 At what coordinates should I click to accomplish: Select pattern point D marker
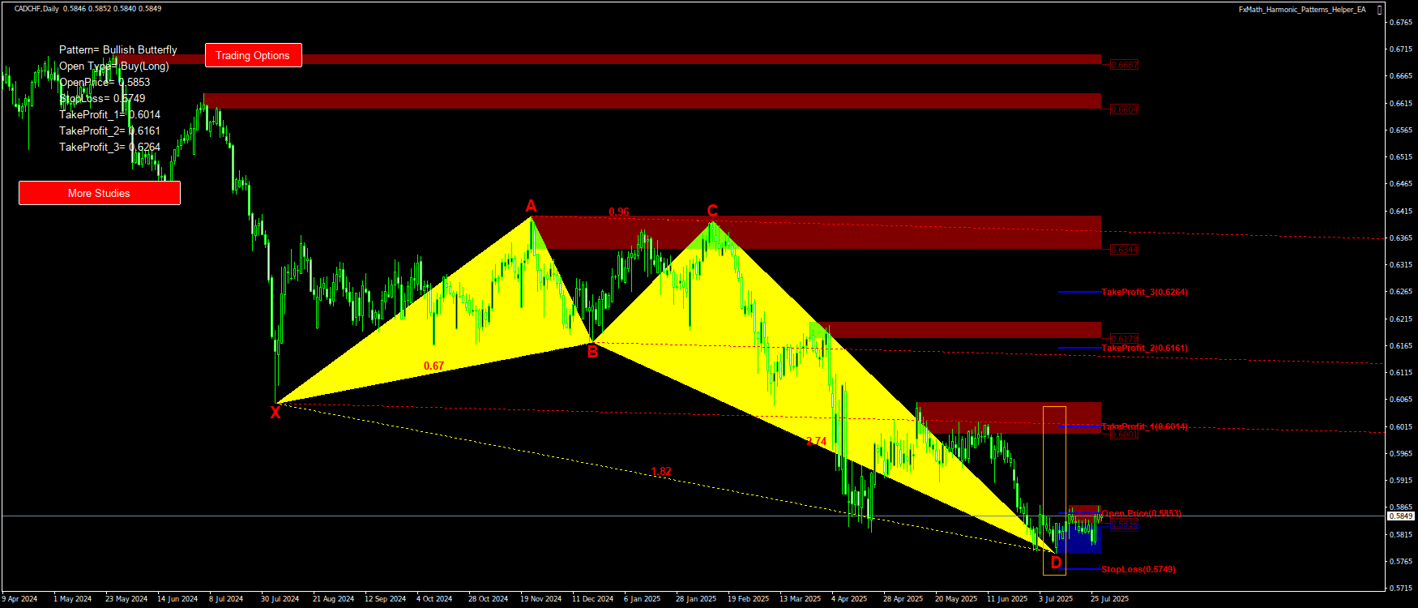pyautogui.click(x=1056, y=562)
